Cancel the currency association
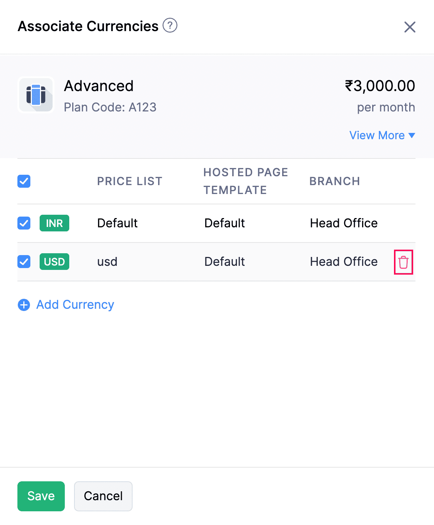 pyautogui.click(x=103, y=496)
